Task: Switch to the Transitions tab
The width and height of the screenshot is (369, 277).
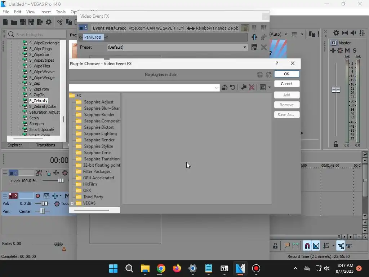Action: tap(45, 145)
